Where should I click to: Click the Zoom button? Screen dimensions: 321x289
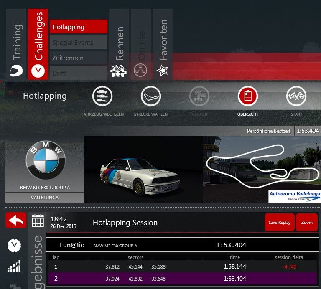point(307,222)
